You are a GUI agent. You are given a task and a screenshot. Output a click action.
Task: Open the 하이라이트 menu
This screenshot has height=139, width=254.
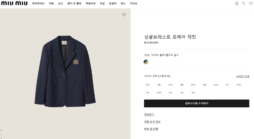pos(38,3)
